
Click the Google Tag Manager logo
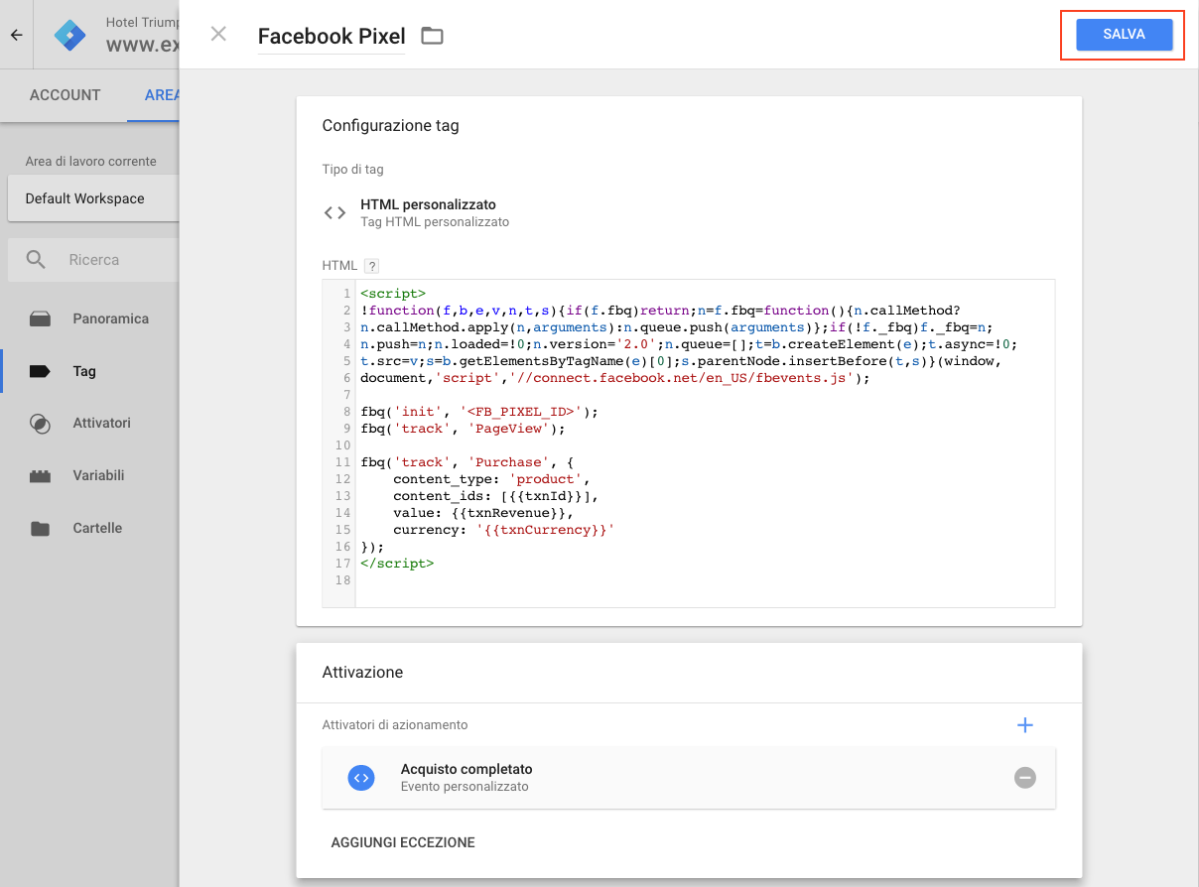point(70,35)
